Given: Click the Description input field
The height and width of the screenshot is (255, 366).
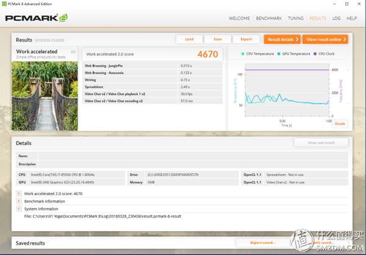Looking at the screenshot, I should tap(193, 164).
